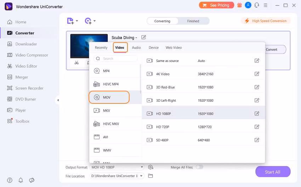Image resolution: width=301 pixels, height=187 pixels.
Task: Click the customer support headset icon
Action: (257, 5)
